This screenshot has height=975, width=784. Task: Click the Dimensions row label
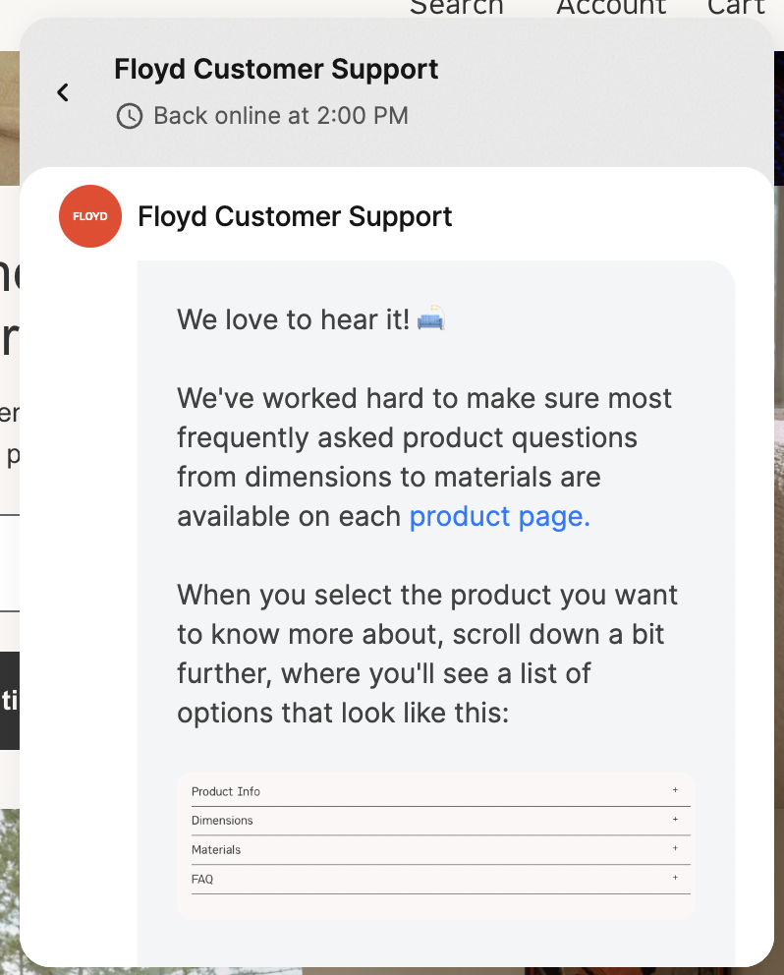(x=222, y=820)
